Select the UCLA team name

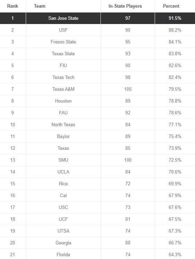tap(63, 172)
